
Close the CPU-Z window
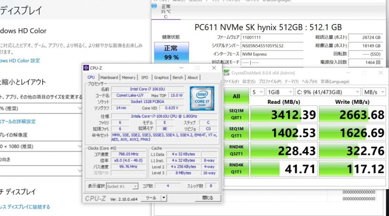(x=214, y=68)
